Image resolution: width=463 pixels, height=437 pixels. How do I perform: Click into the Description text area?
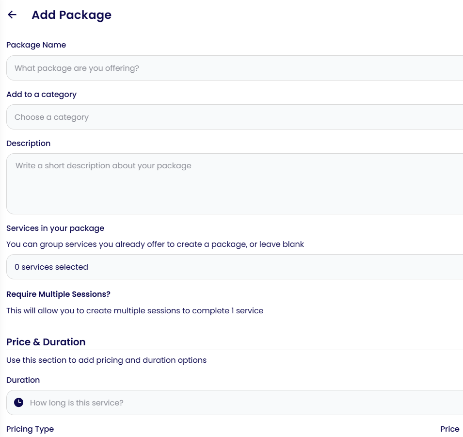235,184
